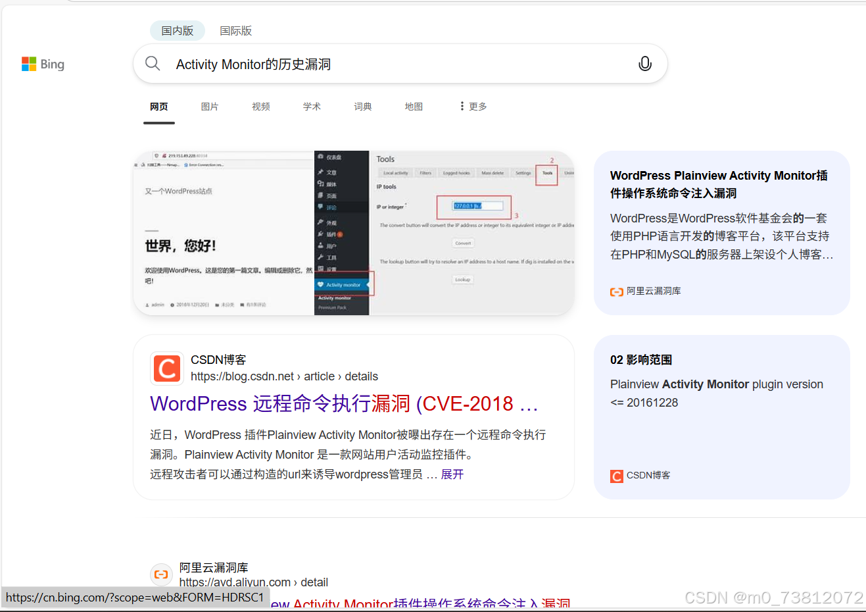Click CSDN博客 source label in 影响范围 card

[648, 475]
